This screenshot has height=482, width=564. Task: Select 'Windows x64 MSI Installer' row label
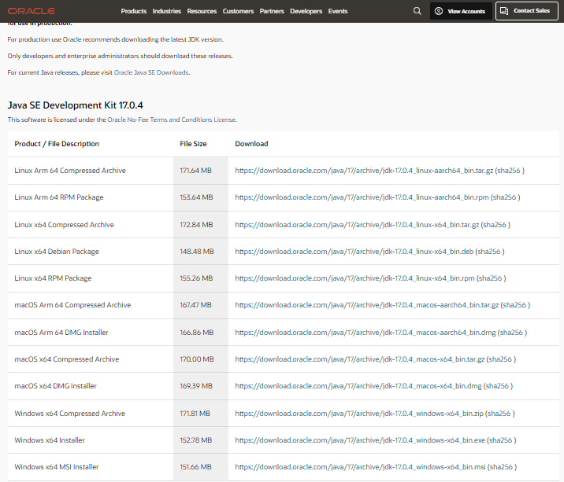tap(57, 467)
